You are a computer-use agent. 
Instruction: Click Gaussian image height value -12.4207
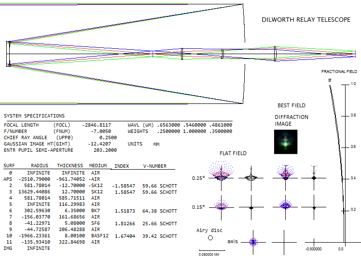point(99,144)
